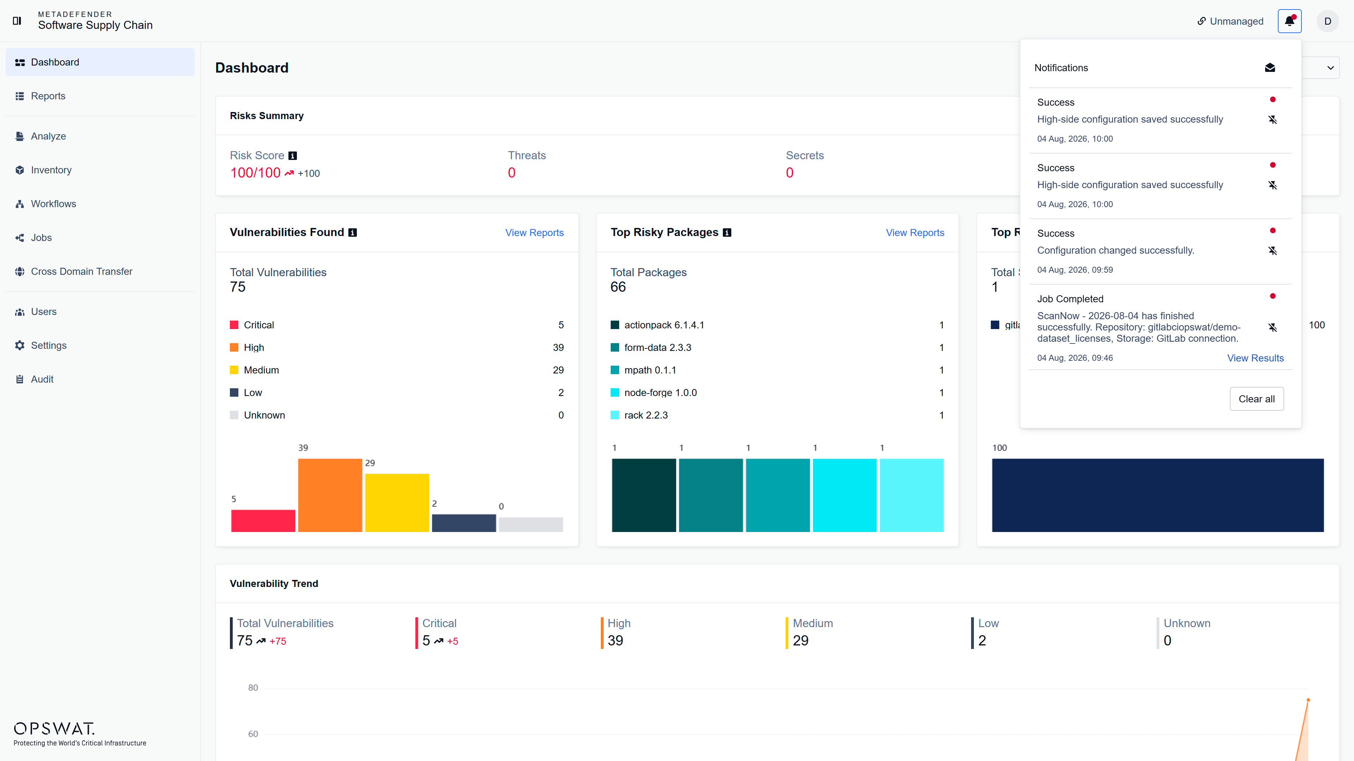Click Risk Score info icon
Viewport: 1354px width, 761px height.
coord(293,155)
